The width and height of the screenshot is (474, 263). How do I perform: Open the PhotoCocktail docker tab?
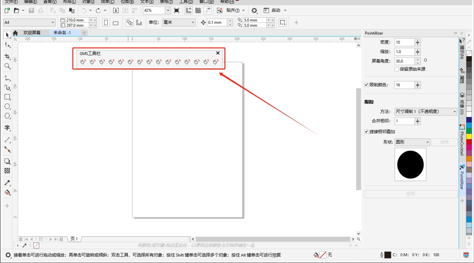coord(462,140)
